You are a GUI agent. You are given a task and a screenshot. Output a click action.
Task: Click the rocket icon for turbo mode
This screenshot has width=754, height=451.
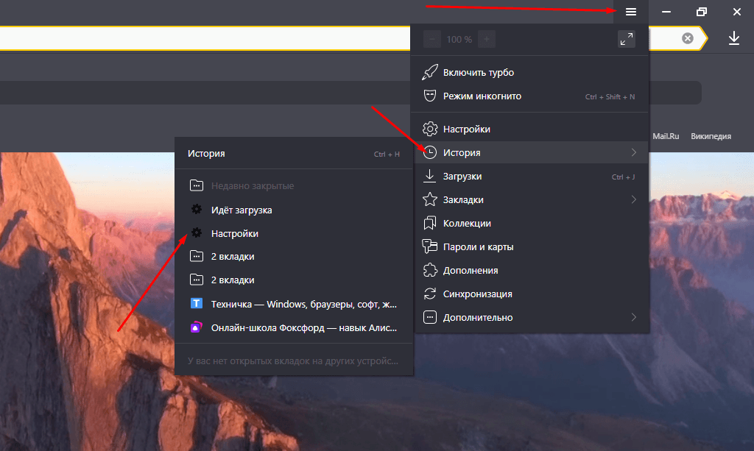pos(430,72)
